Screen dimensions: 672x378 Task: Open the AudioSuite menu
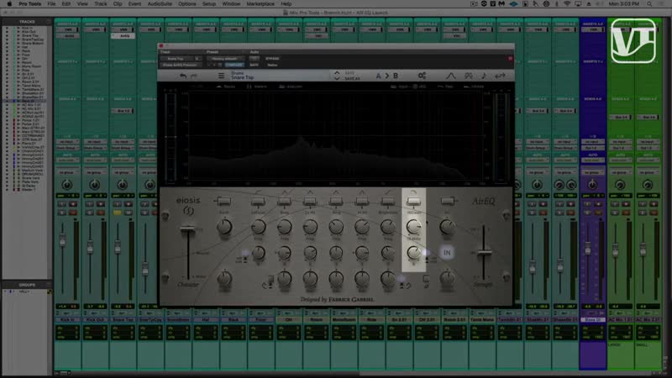tap(160, 4)
